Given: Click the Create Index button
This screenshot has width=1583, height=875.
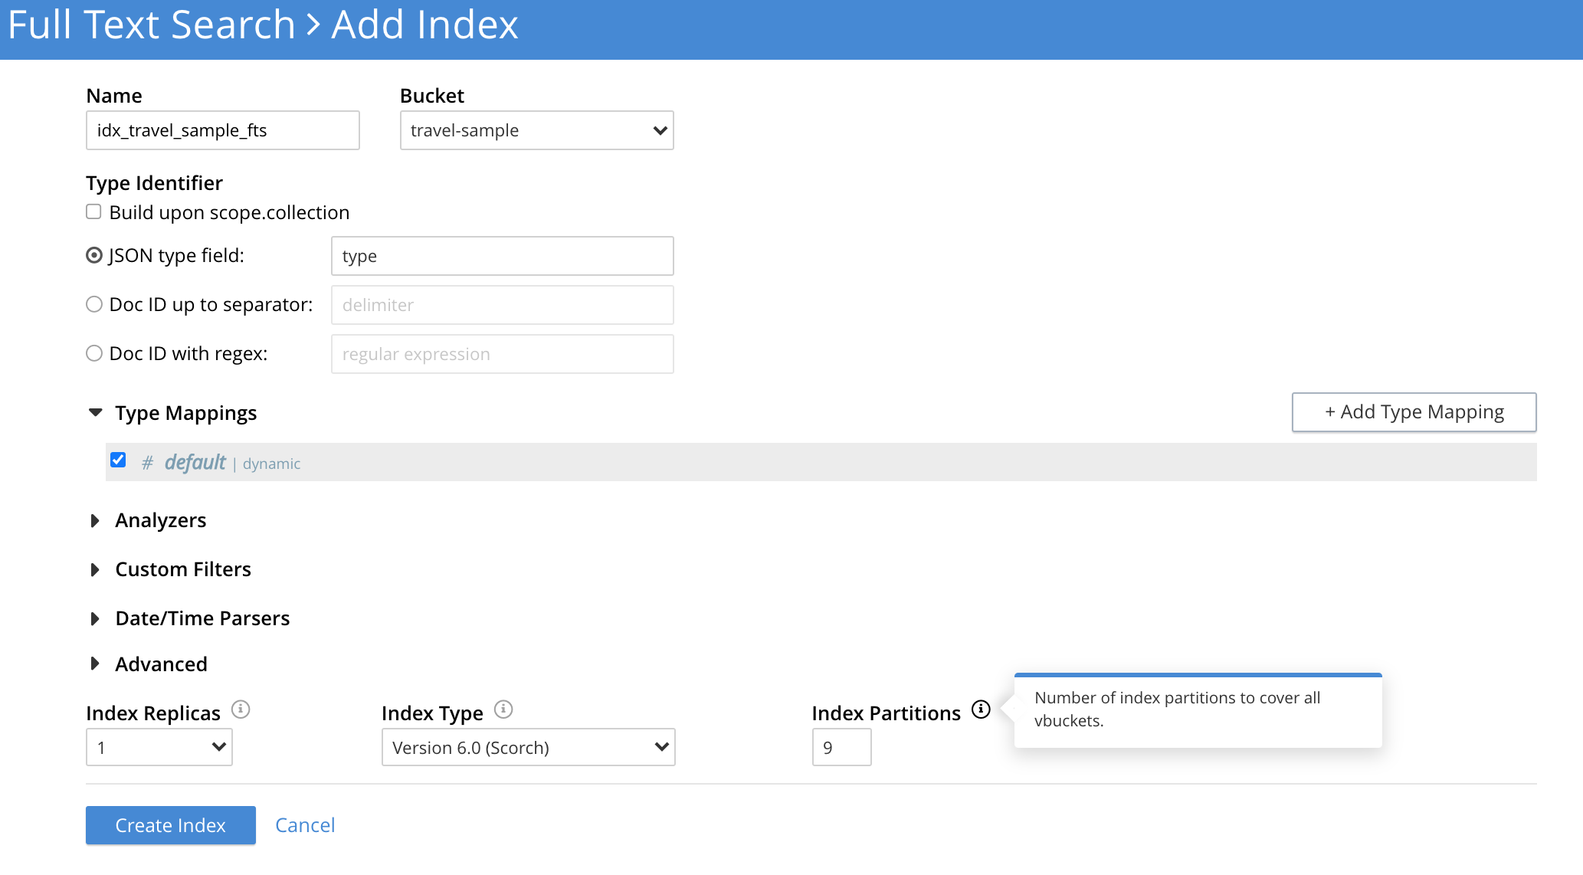Looking at the screenshot, I should pyautogui.click(x=170, y=825).
